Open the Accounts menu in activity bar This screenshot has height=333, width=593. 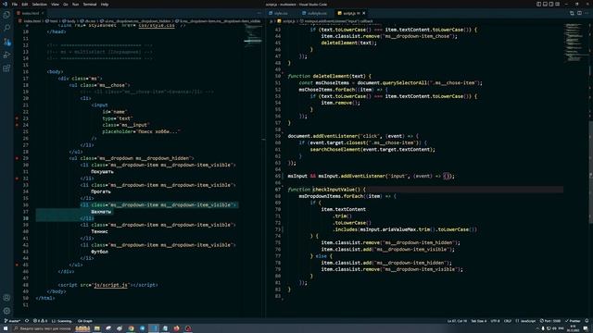pos(6,298)
